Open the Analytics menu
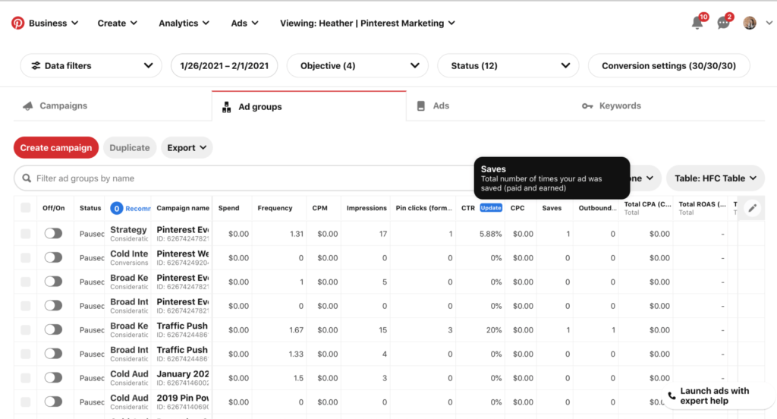777x419 pixels. pos(185,23)
